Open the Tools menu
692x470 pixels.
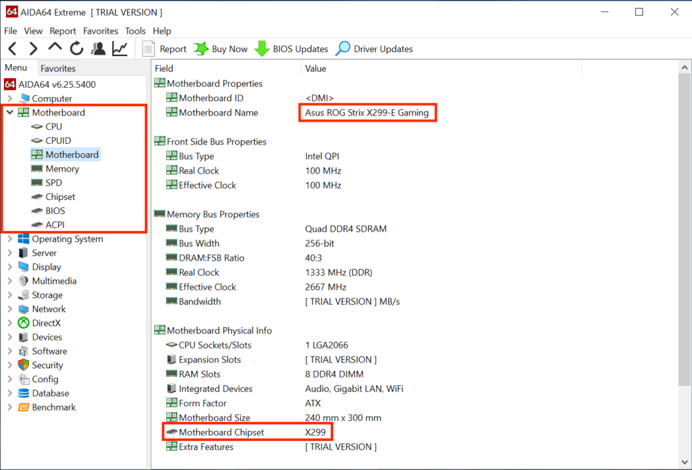pyautogui.click(x=135, y=31)
